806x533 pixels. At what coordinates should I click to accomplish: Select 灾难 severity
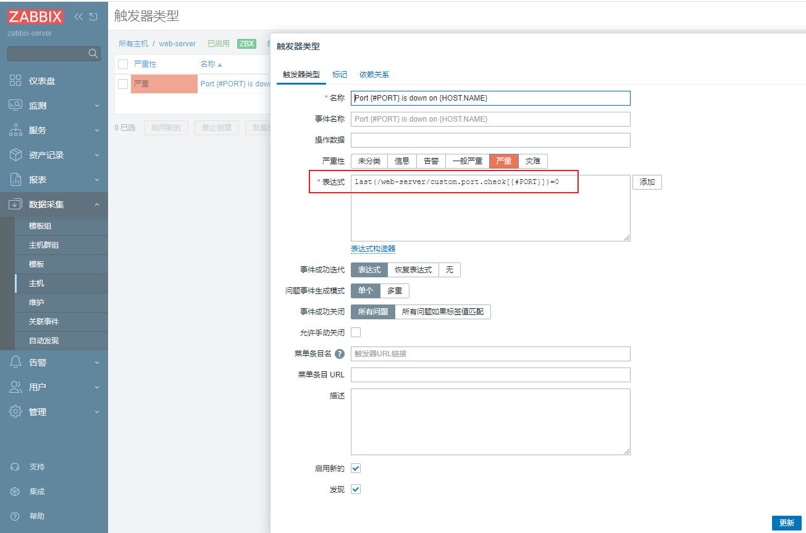pos(533,161)
